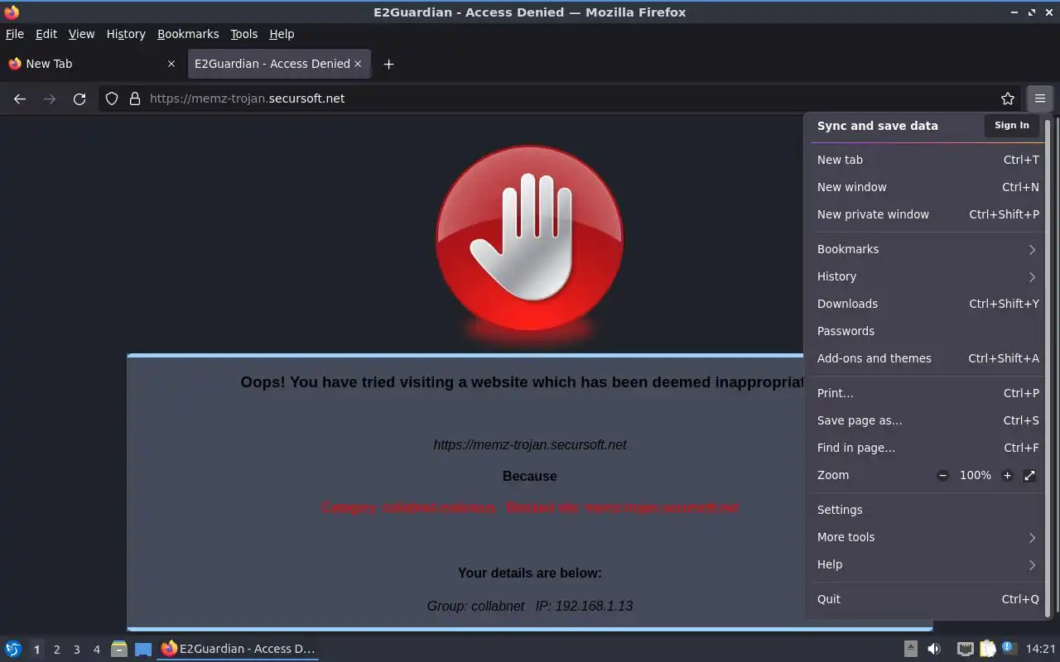
Task: Open the Tools menu
Action: [x=244, y=34]
